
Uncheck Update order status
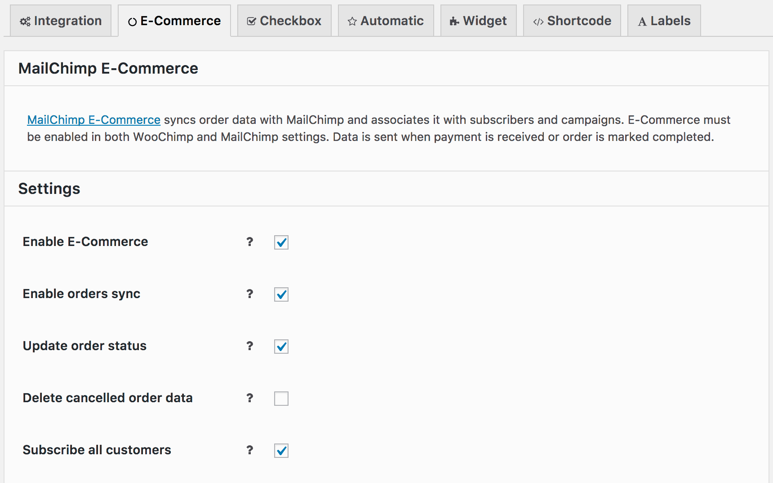(x=281, y=347)
